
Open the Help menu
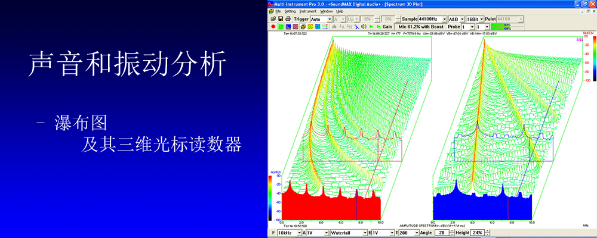(340, 11)
